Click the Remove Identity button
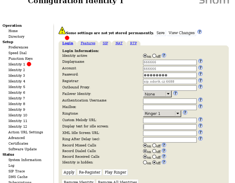 tap(79, 181)
